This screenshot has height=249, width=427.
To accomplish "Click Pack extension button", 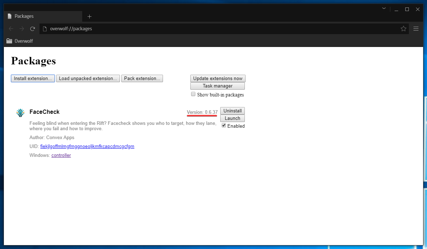I will 142,78.
